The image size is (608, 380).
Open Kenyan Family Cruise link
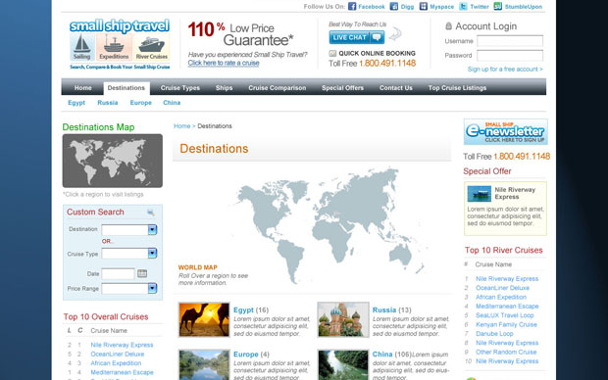coord(506,324)
